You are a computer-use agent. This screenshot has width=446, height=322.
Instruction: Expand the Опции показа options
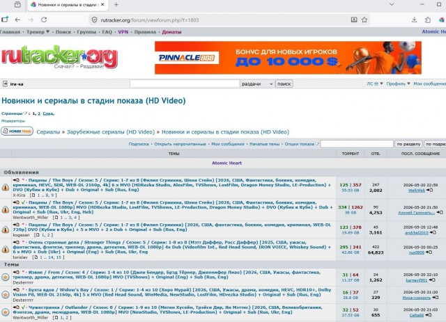(x=302, y=144)
